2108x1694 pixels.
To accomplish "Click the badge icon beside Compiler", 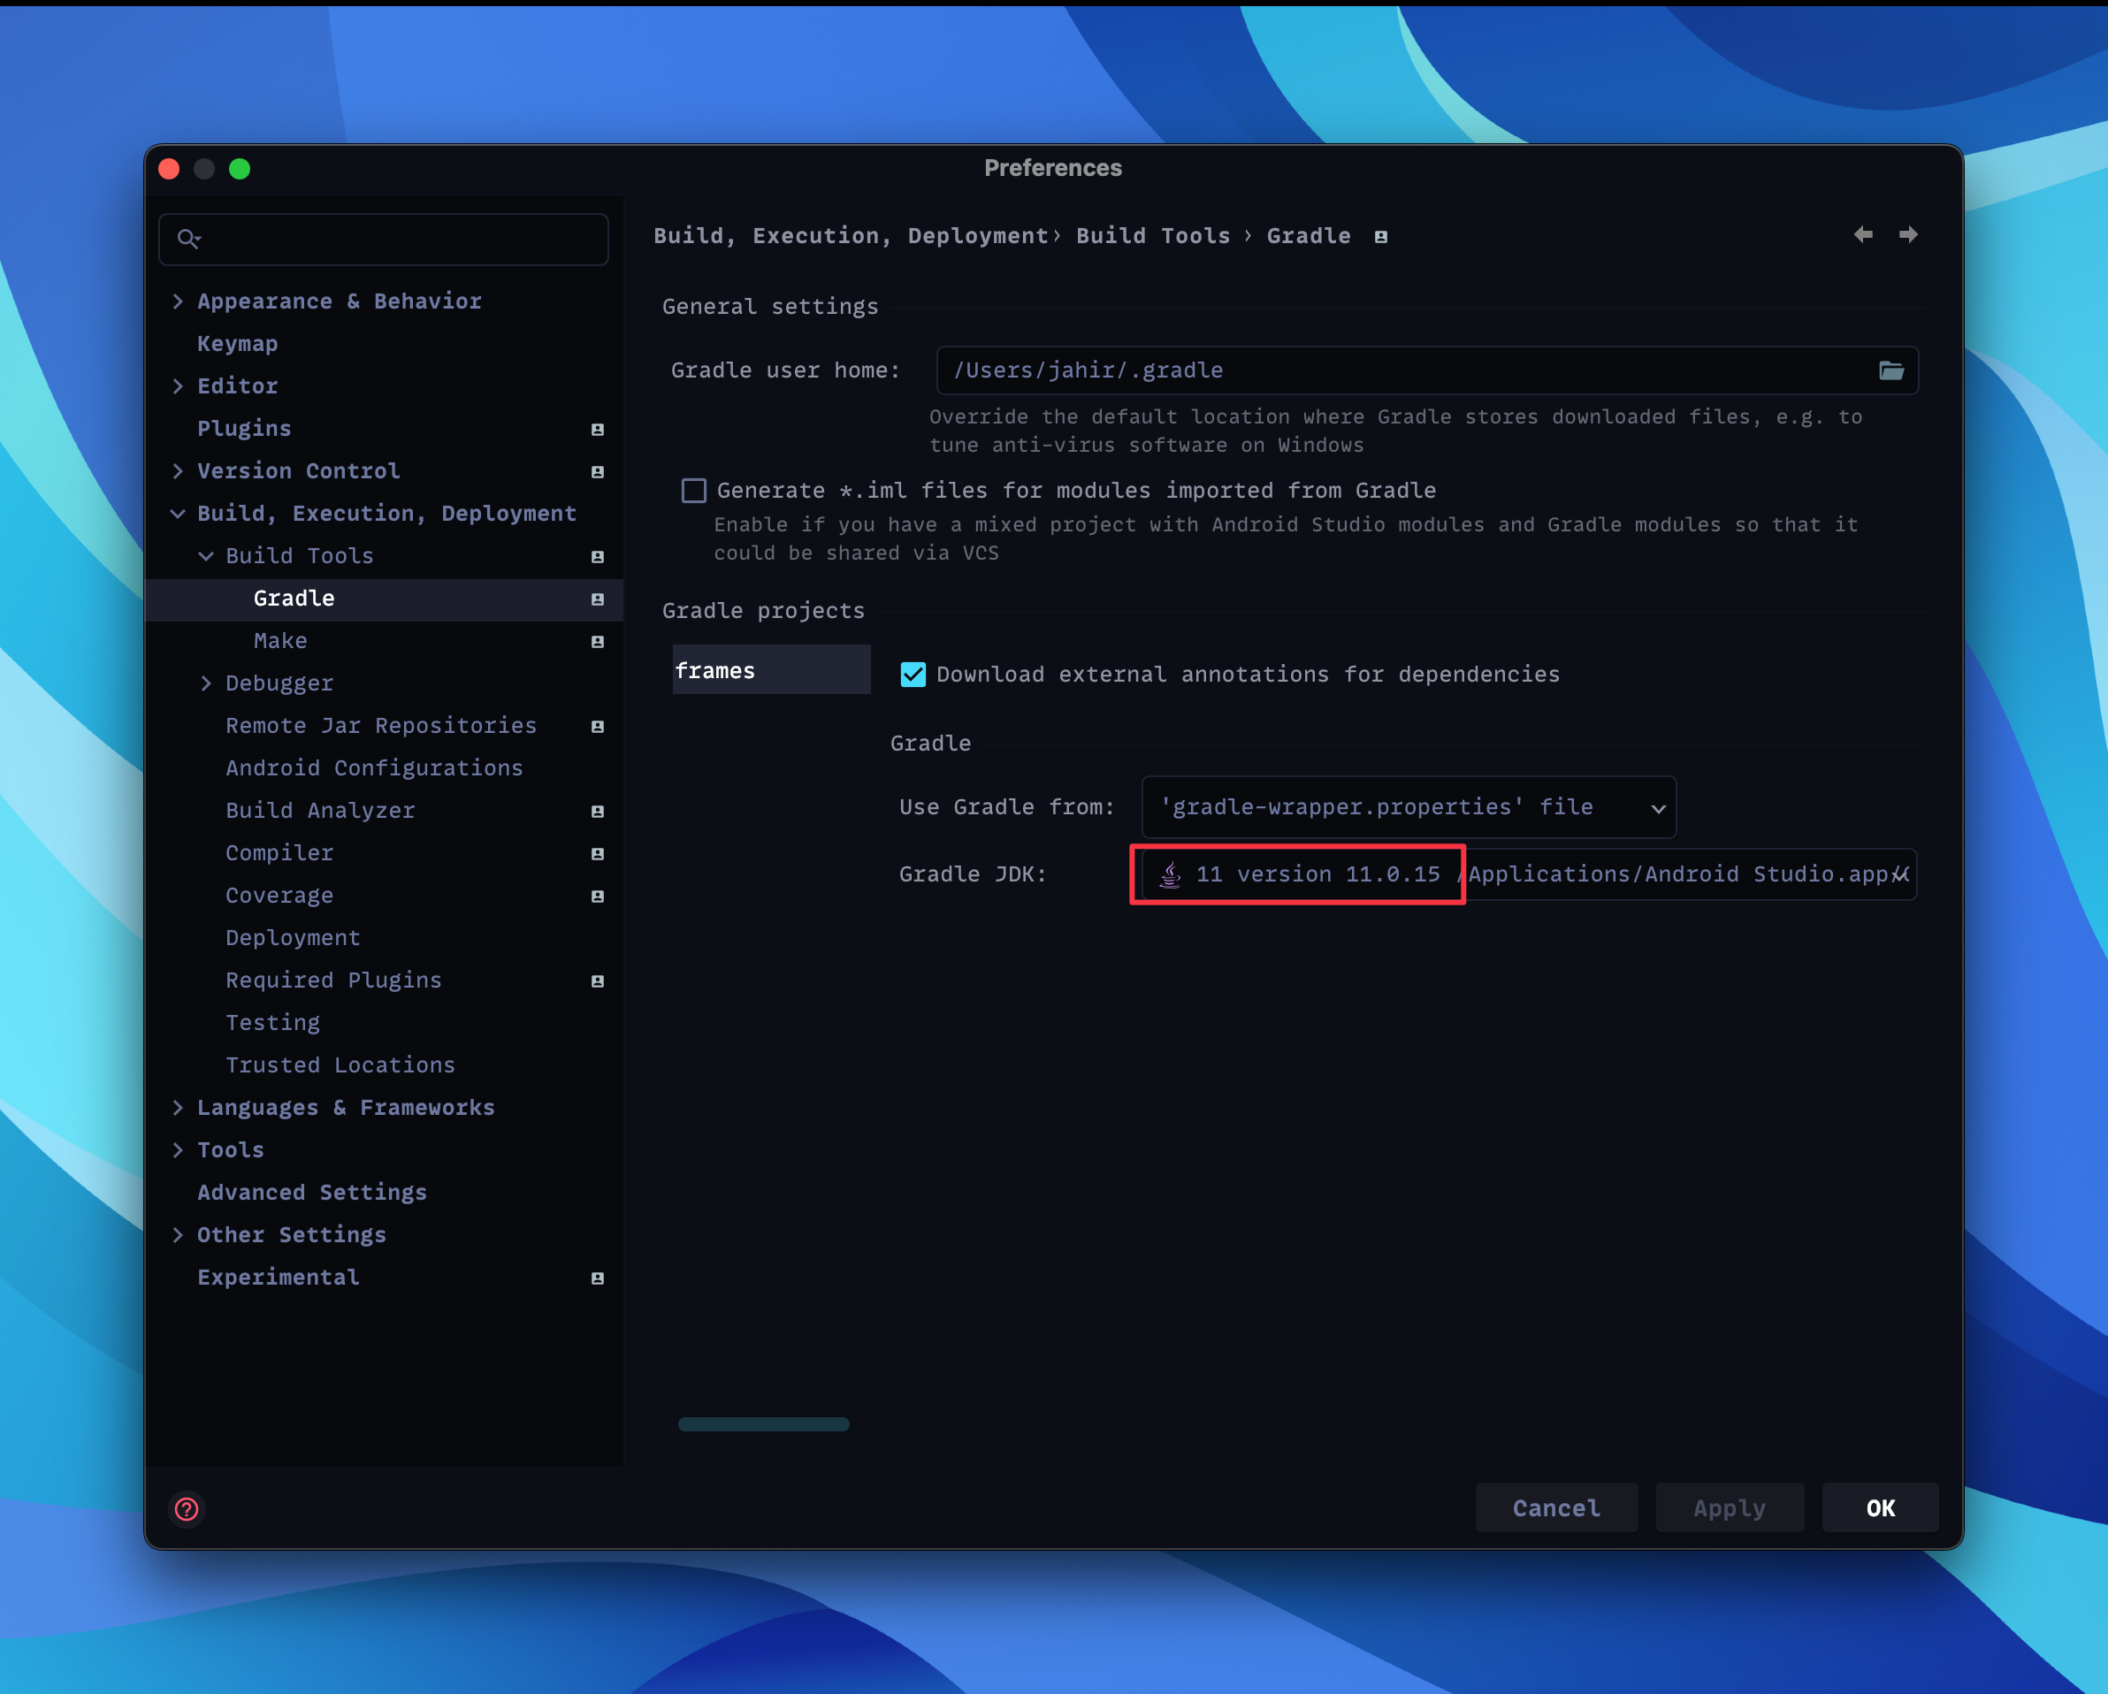I will click(x=598, y=853).
